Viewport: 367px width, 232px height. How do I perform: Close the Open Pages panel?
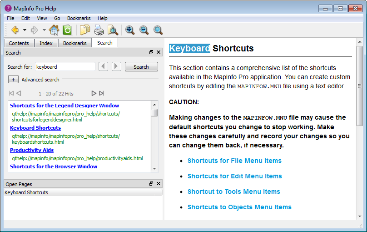[159, 183]
